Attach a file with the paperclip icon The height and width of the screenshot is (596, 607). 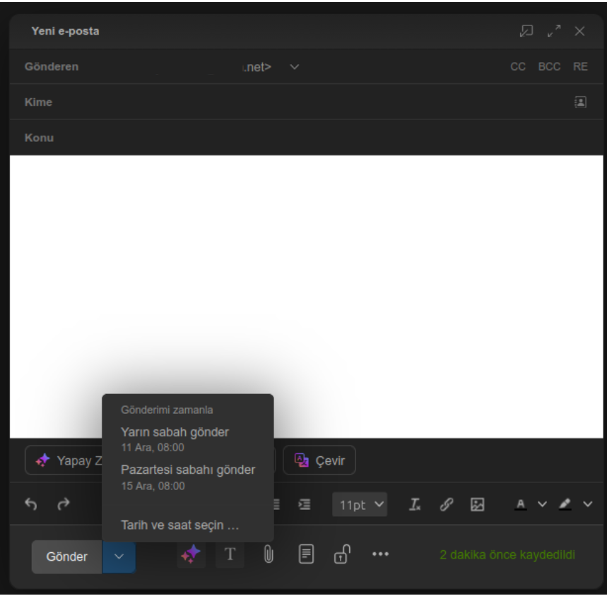[x=269, y=556]
